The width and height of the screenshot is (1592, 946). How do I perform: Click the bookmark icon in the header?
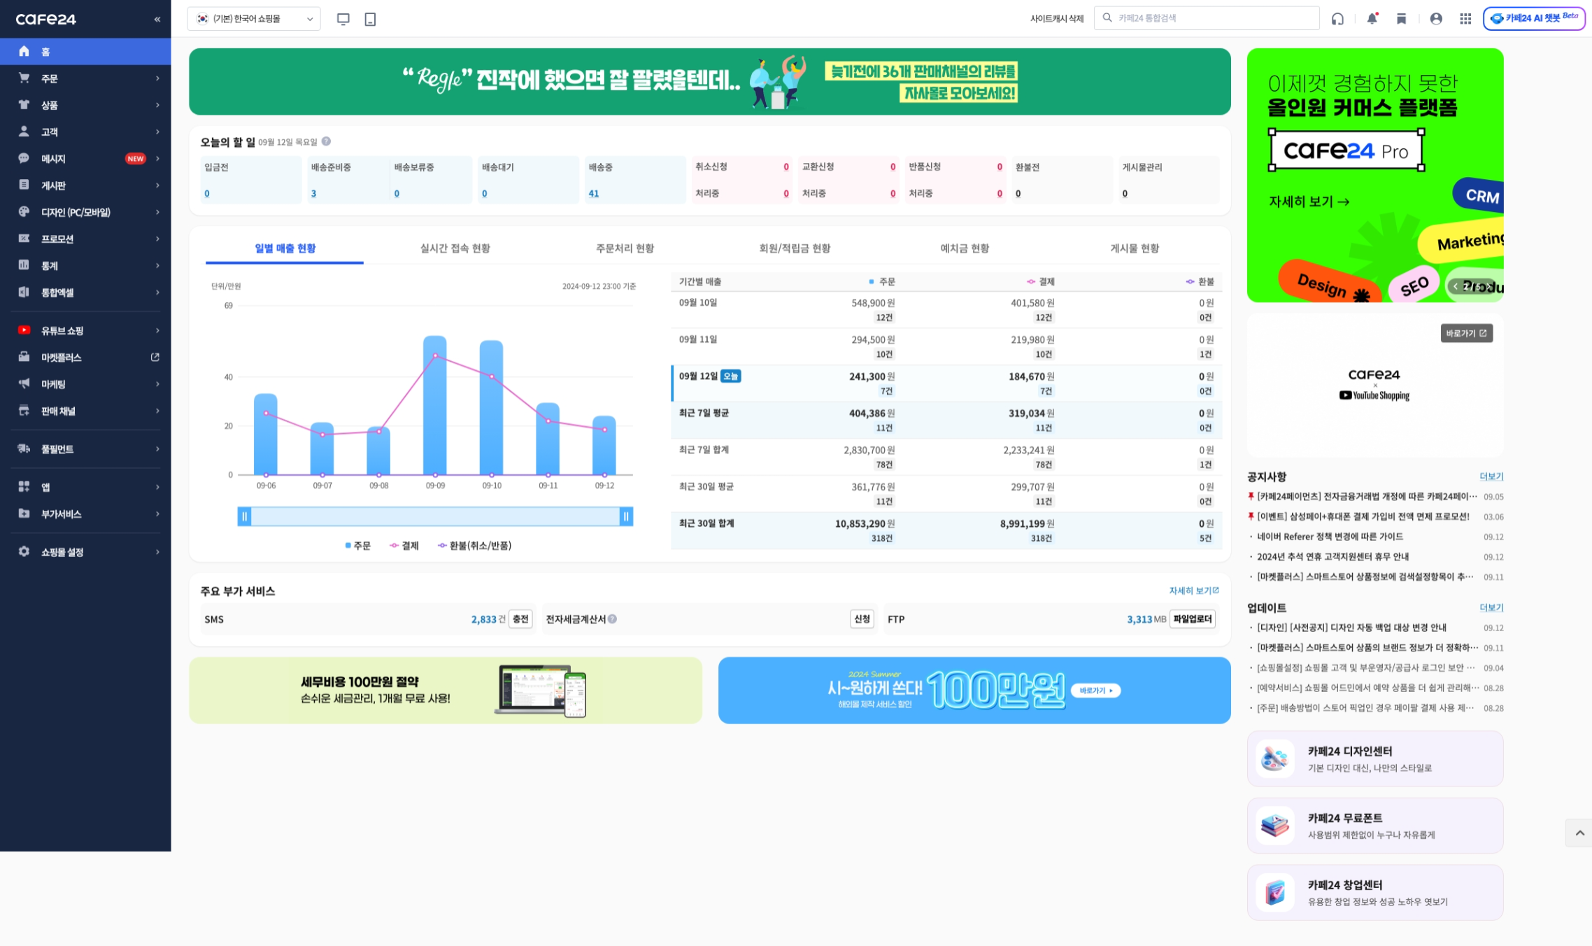pos(1401,19)
